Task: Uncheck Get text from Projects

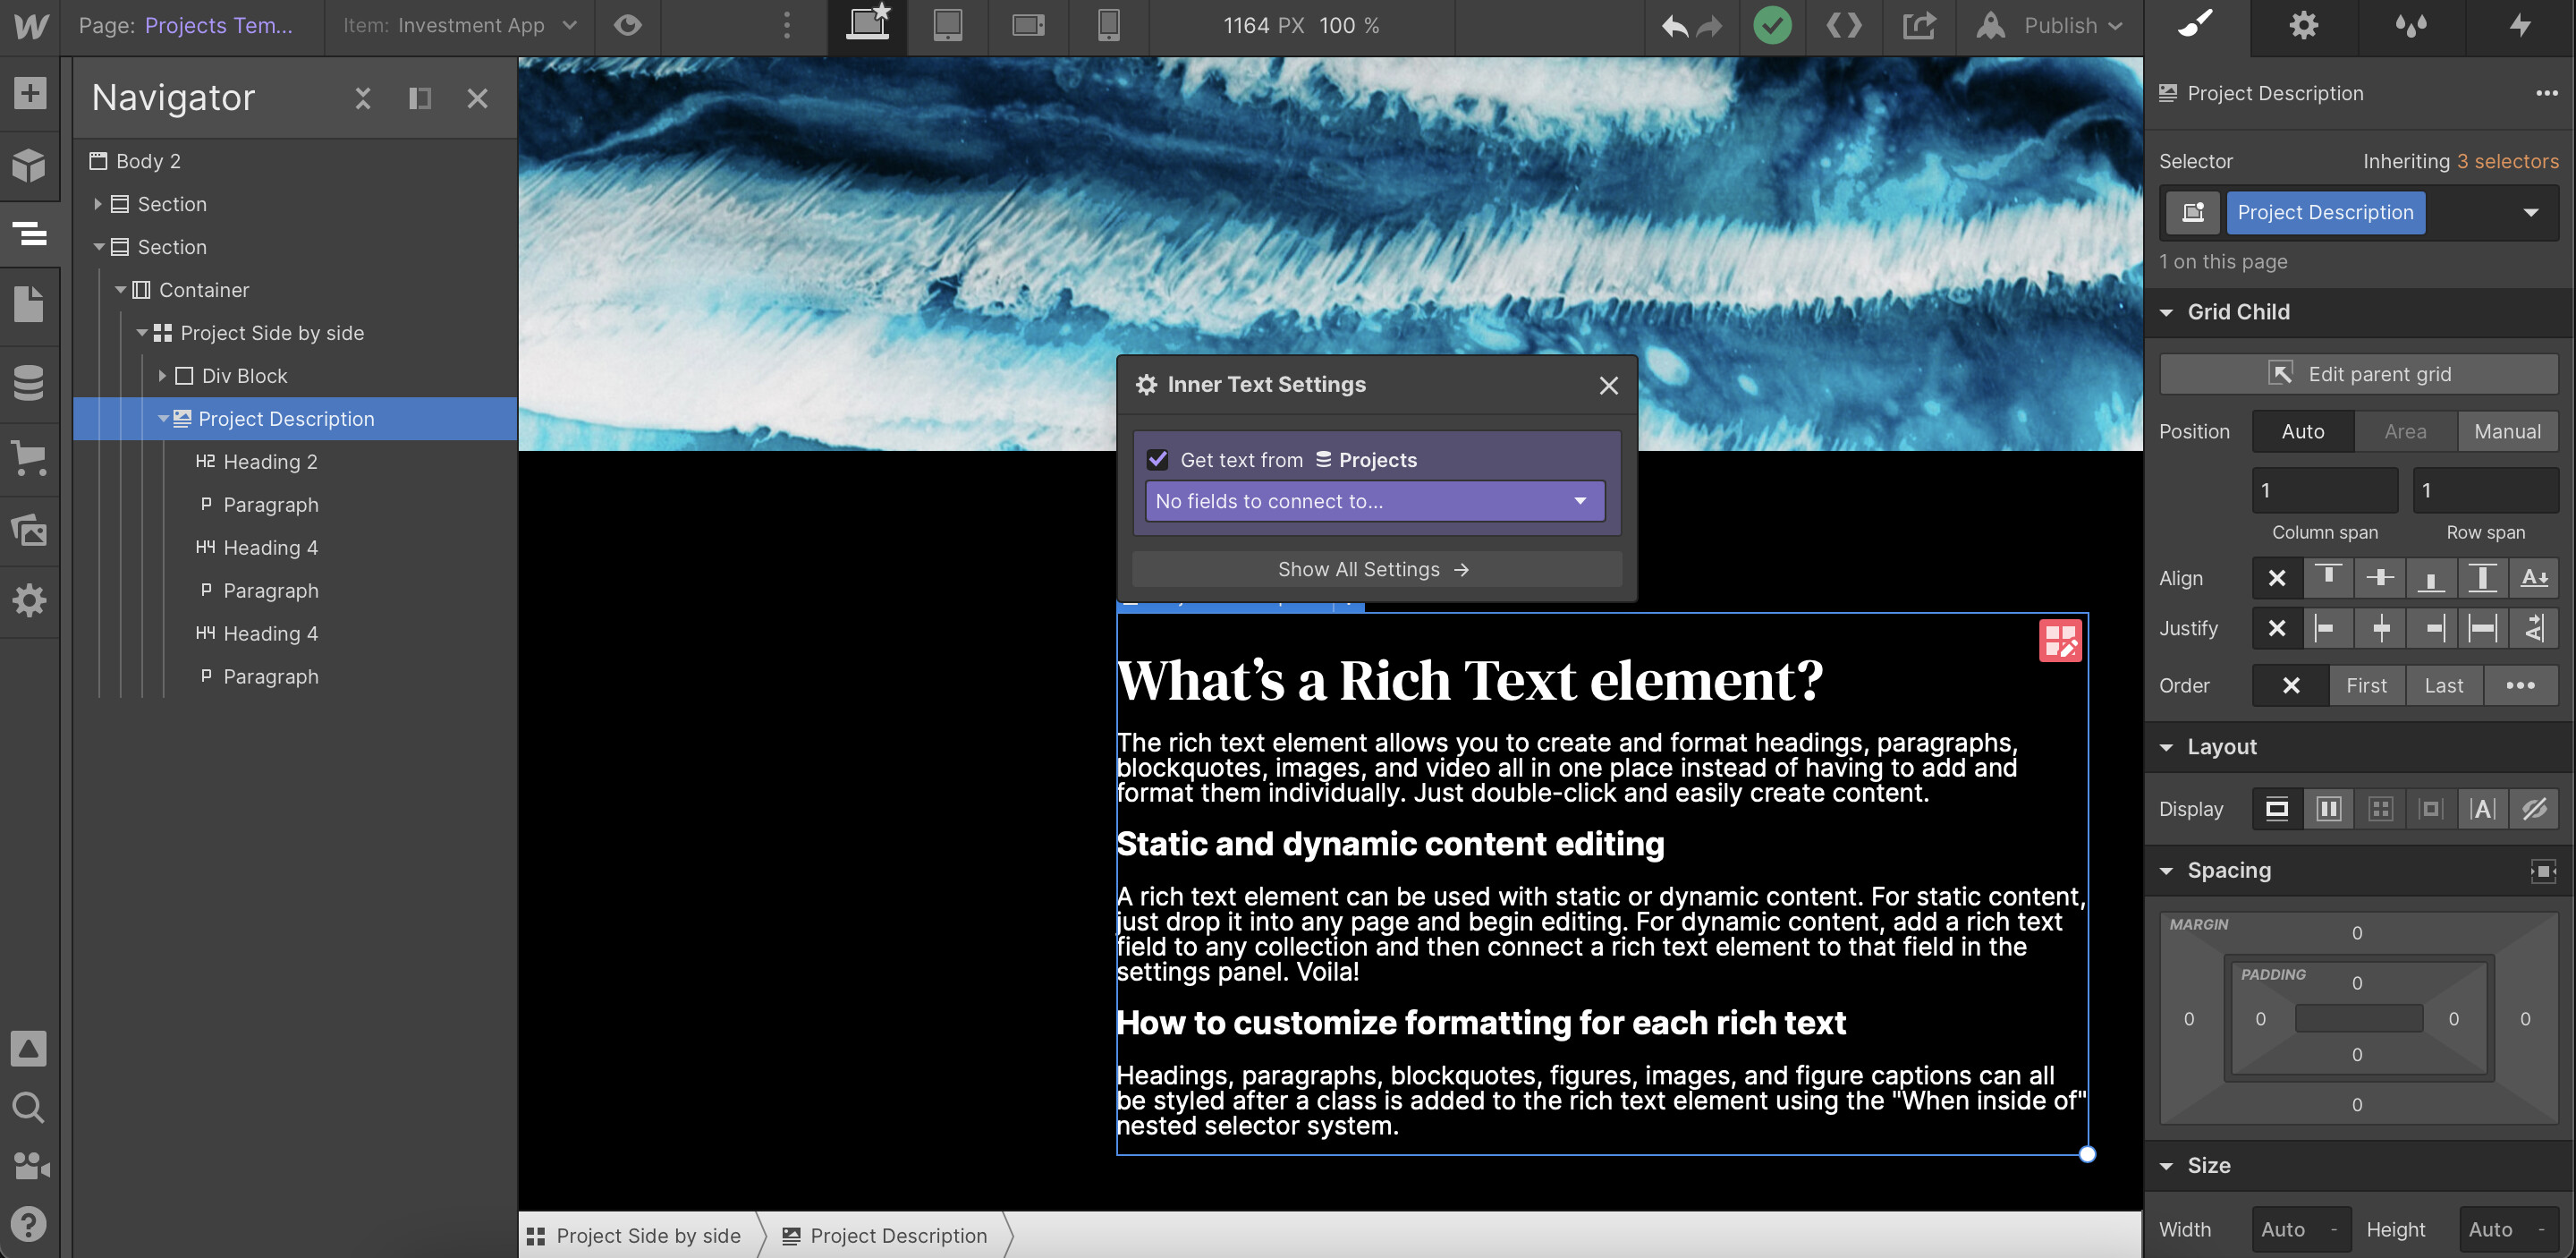Action: (1158, 460)
